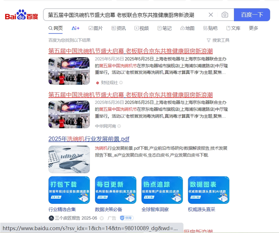Open the thumbnail of the 中华网河南 result

pos(69,115)
